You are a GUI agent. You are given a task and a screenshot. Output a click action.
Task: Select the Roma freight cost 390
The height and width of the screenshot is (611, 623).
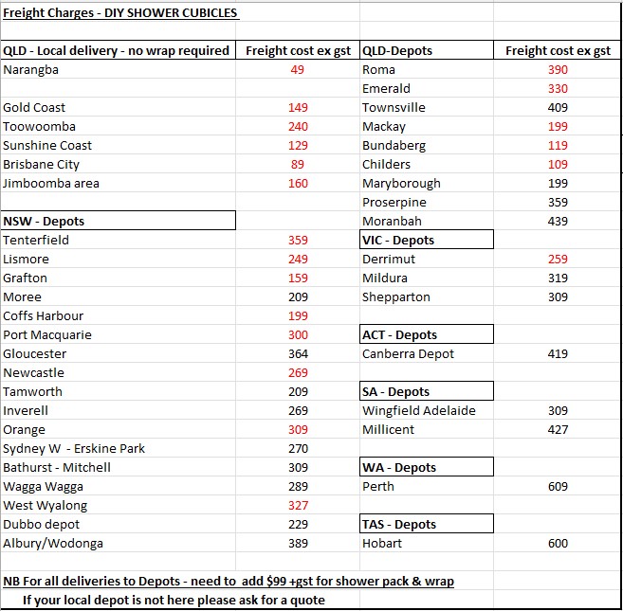[558, 69]
